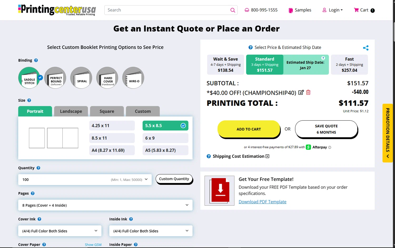Click the Afterpay logo
This screenshot has height=248, width=395.
(316, 147)
